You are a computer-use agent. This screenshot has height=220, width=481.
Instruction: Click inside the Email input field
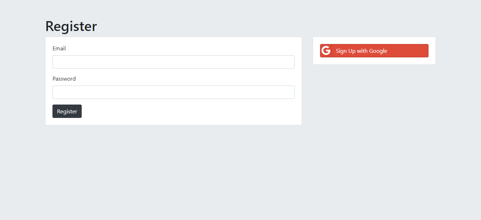click(173, 62)
